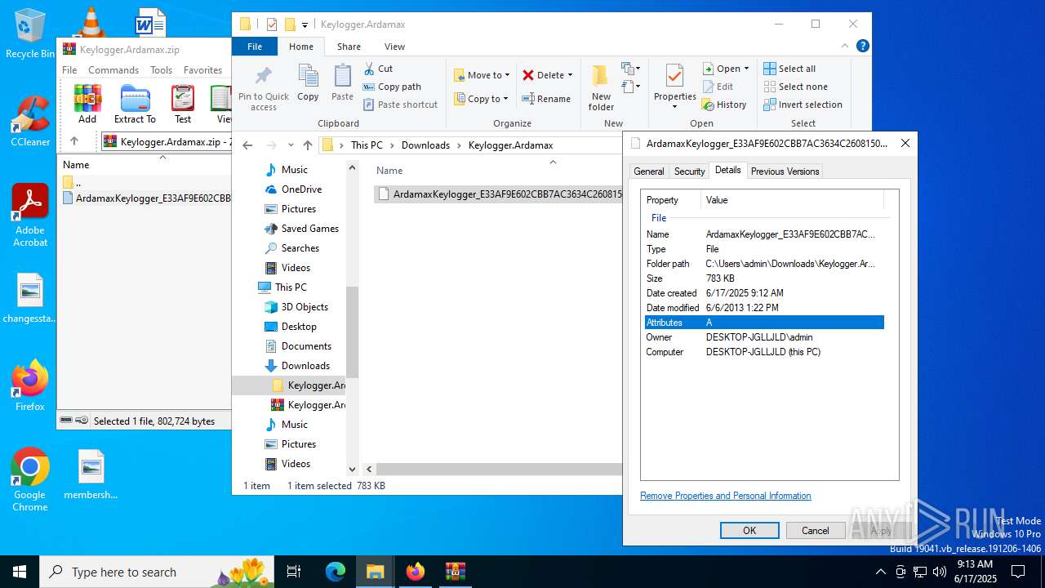The image size is (1045, 588).
Task: Open the Copy to dropdown
Action: pos(482,99)
